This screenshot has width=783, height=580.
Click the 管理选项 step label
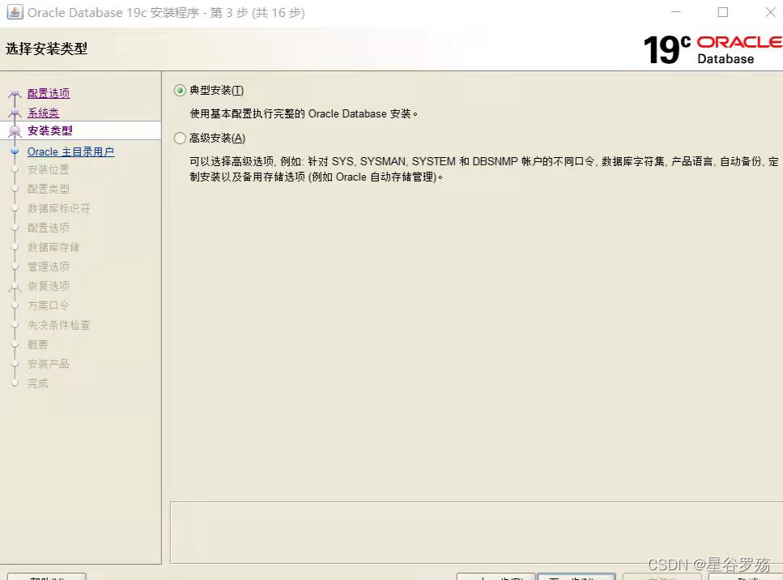tap(49, 267)
